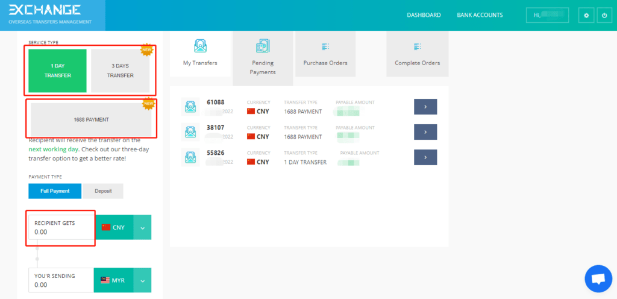Open settings via the gear icon
The width and height of the screenshot is (617, 299).
pyautogui.click(x=586, y=15)
